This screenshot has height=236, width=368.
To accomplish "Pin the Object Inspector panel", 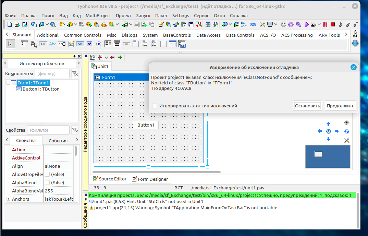I will click(74, 56).
